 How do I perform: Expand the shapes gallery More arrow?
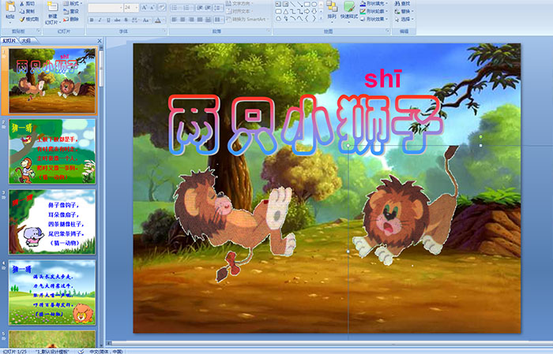[x=321, y=18]
